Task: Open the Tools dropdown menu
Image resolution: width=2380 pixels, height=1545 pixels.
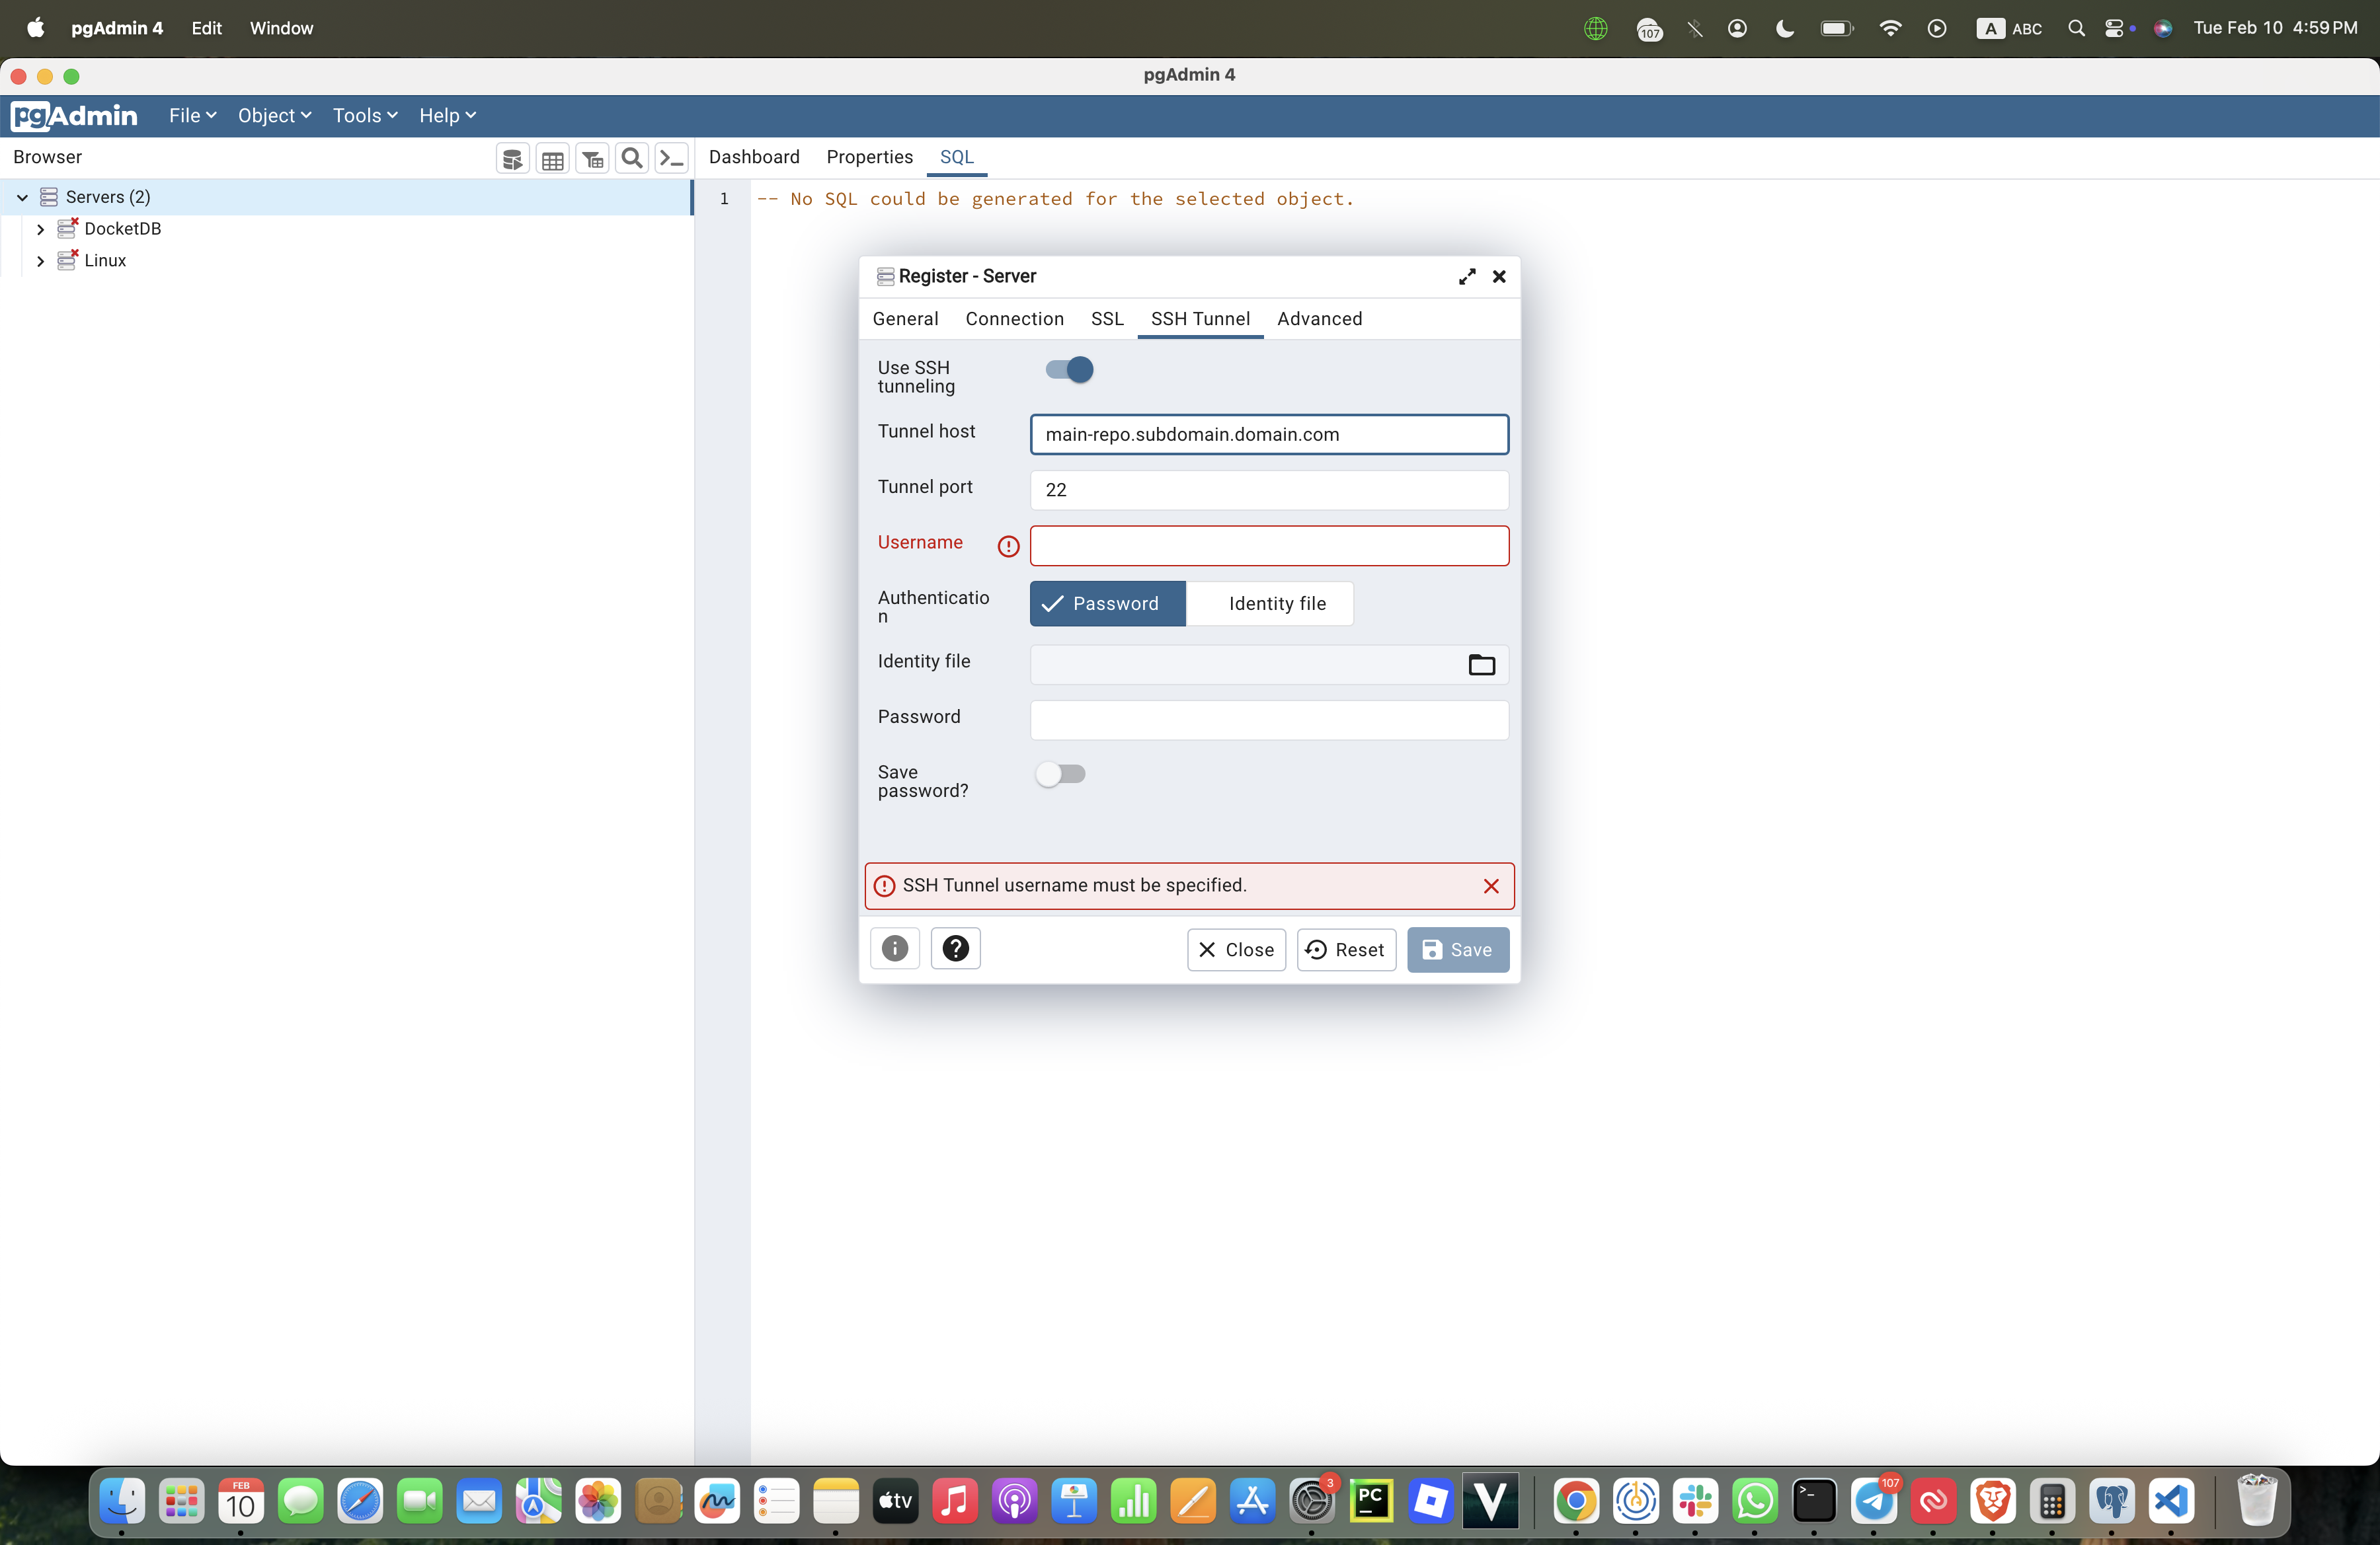Action: coord(364,116)
